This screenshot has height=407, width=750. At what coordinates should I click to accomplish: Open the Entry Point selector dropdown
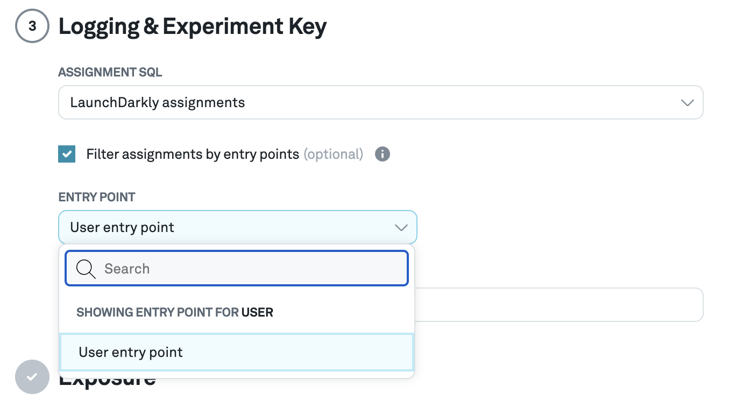tap(237, 227)
